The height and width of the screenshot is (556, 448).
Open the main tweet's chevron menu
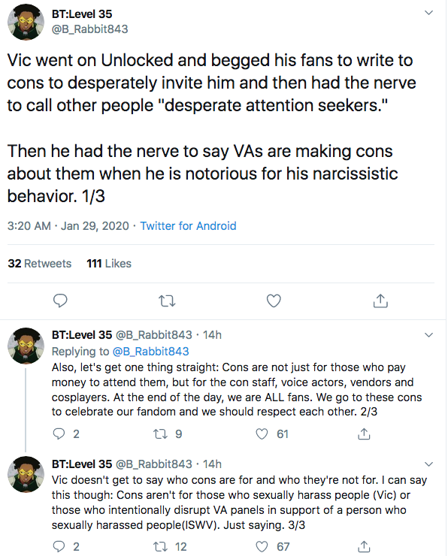click(x=429, y=13)
